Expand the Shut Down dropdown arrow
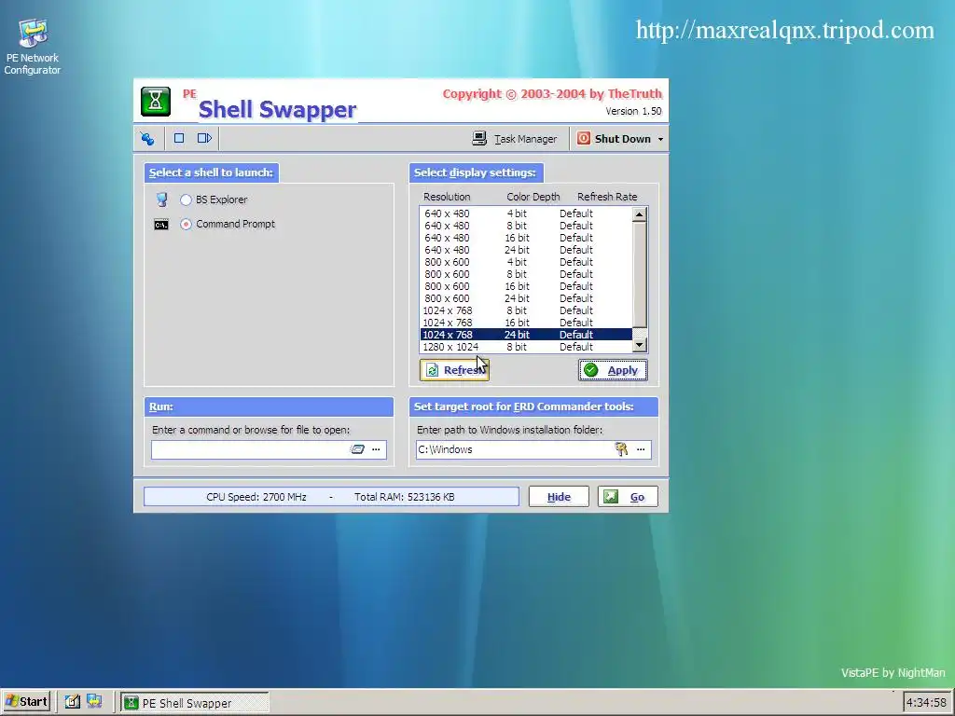The image size is (955, 716). click(660, 140)
